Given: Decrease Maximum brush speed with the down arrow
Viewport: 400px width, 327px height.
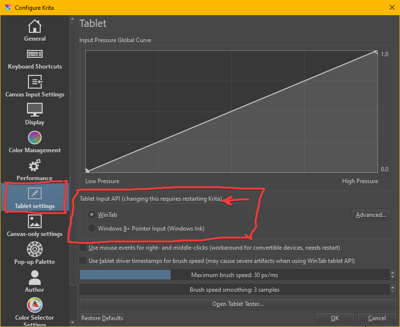Looking at the screenshot, I should click(392, 277).
